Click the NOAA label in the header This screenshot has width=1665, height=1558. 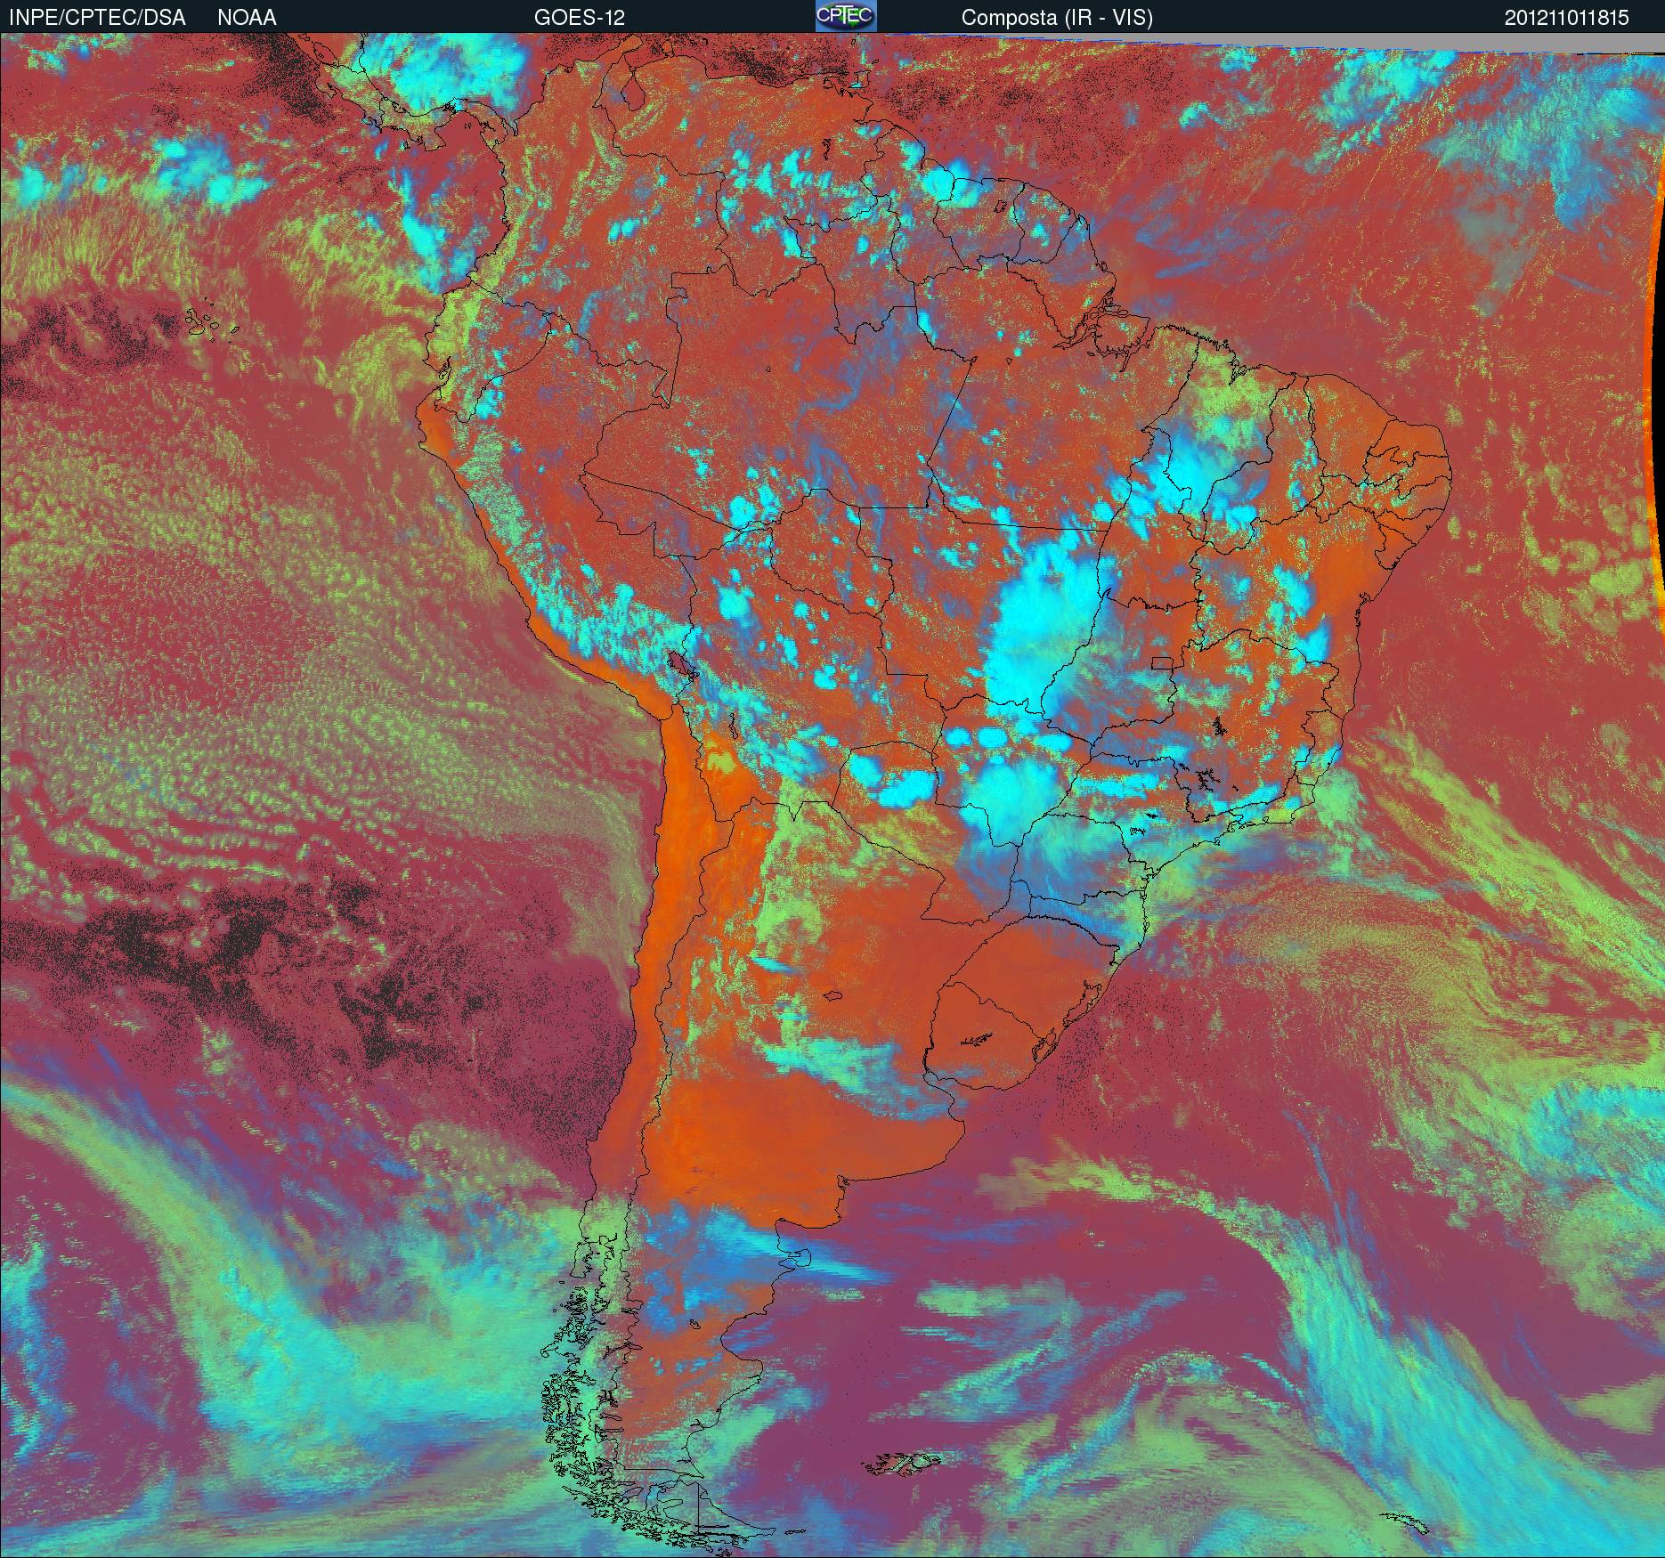point(247,18)
